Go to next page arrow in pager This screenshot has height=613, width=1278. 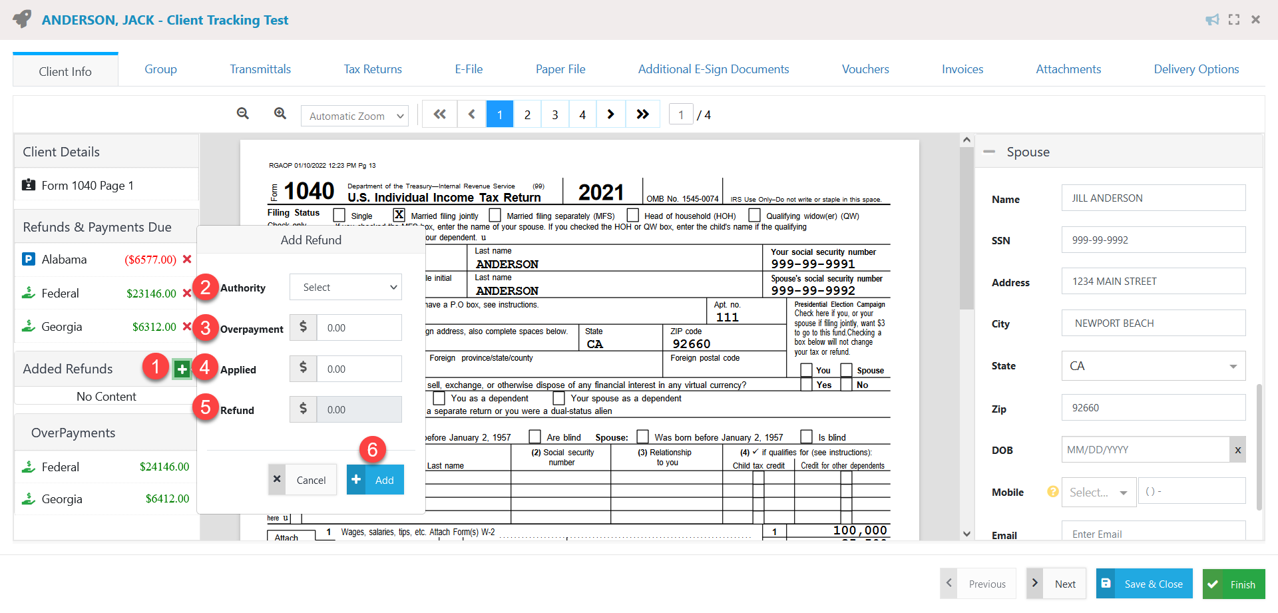click(610, 114)
